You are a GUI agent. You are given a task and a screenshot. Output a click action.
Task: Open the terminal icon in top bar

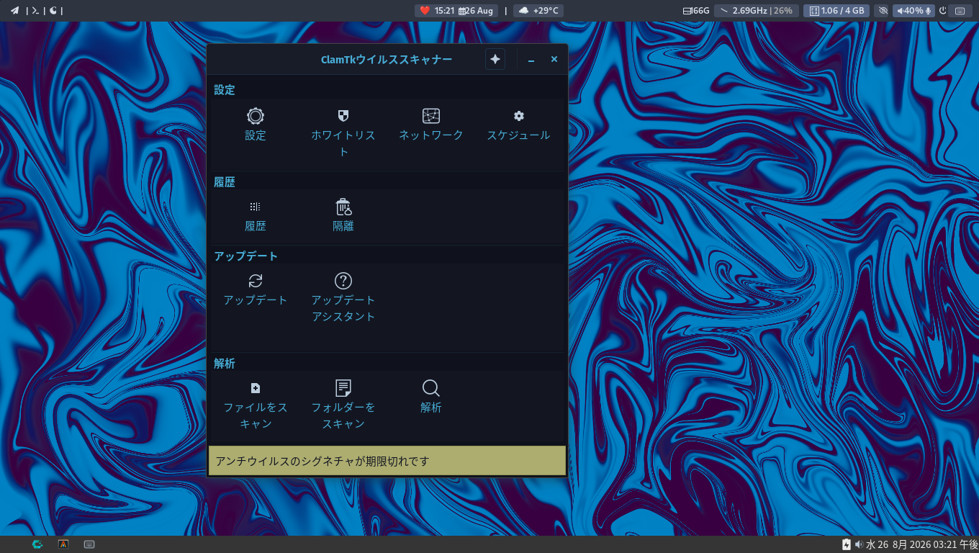[x=35, y=11]
